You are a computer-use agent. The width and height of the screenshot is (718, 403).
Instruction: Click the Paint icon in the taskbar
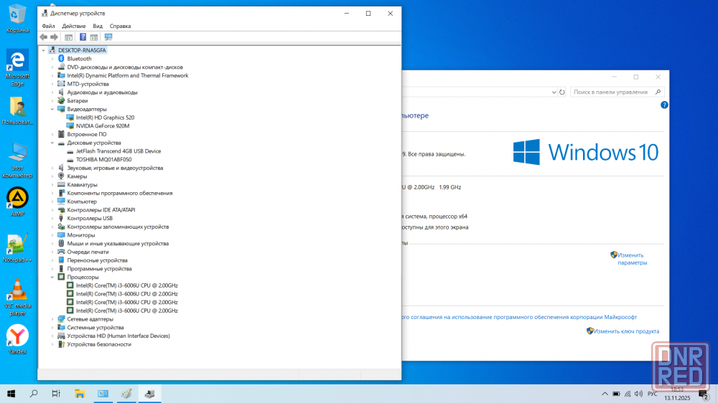click(x=126, y=394)
